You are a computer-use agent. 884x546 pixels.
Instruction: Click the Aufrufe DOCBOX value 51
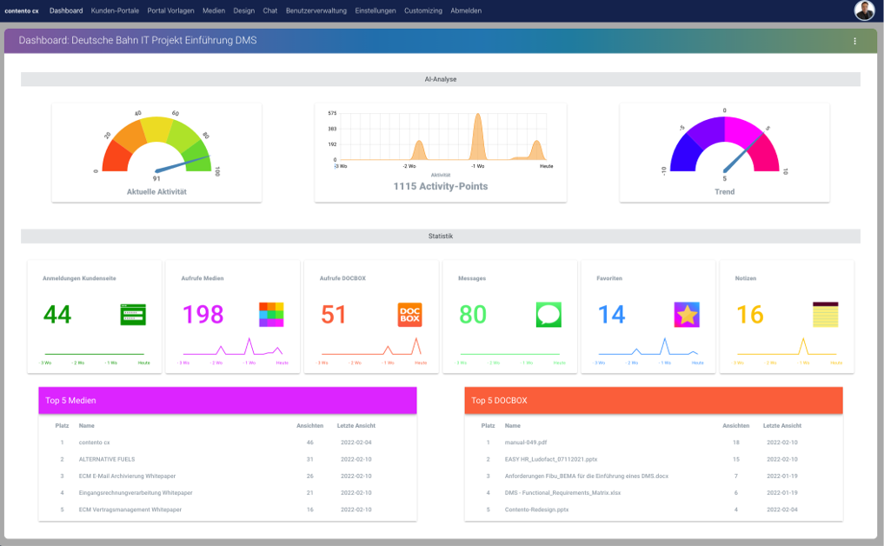point(333,314)
